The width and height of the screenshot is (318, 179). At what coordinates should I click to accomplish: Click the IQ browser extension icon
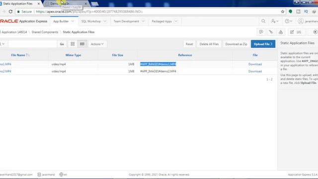306,11
